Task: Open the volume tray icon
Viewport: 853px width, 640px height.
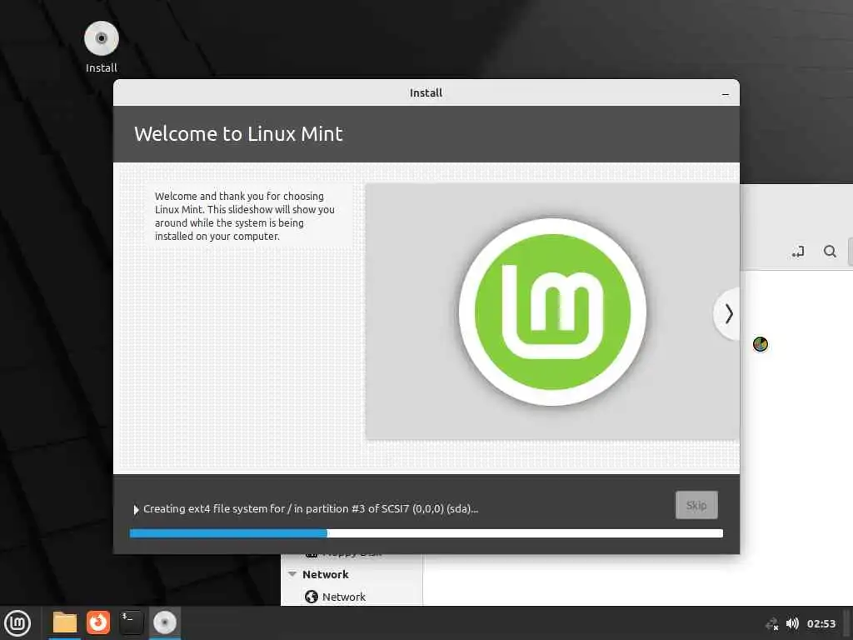Action: pos(792,623)
